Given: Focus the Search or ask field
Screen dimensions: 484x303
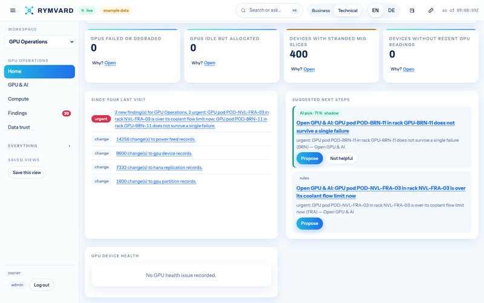Looking at the screenshot, I should click(269, 10).
